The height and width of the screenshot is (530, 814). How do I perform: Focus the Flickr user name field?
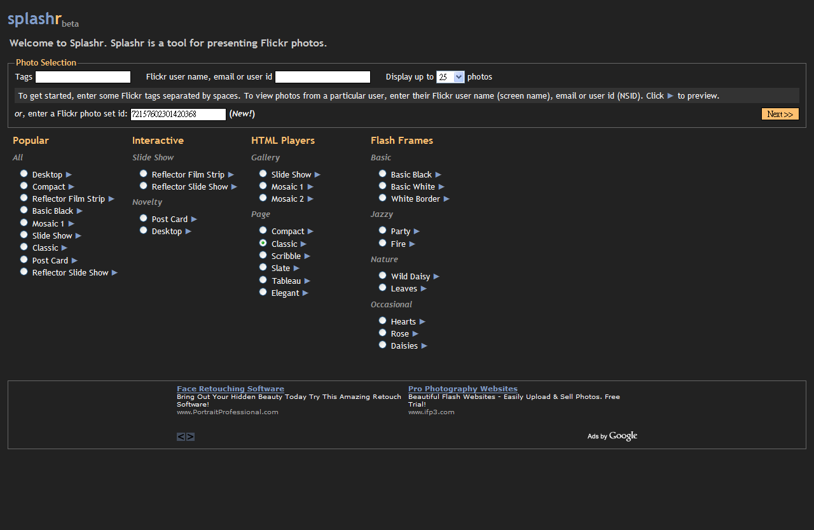coord(323,77)
